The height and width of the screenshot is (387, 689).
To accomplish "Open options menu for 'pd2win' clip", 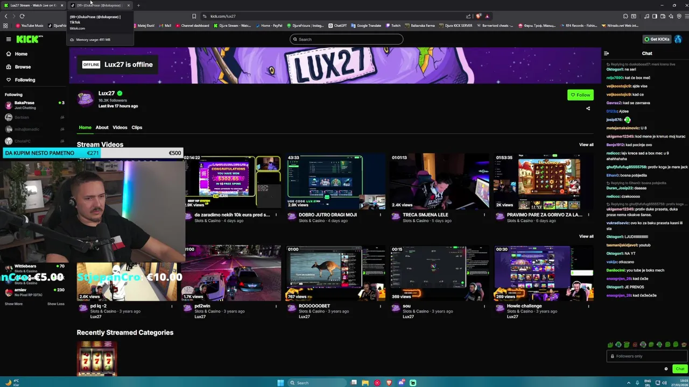I will 276,306.
